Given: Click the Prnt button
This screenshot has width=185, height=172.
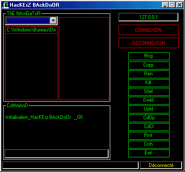Looking at the screenshot, I should pyautogui.click(x=149, y=136).
